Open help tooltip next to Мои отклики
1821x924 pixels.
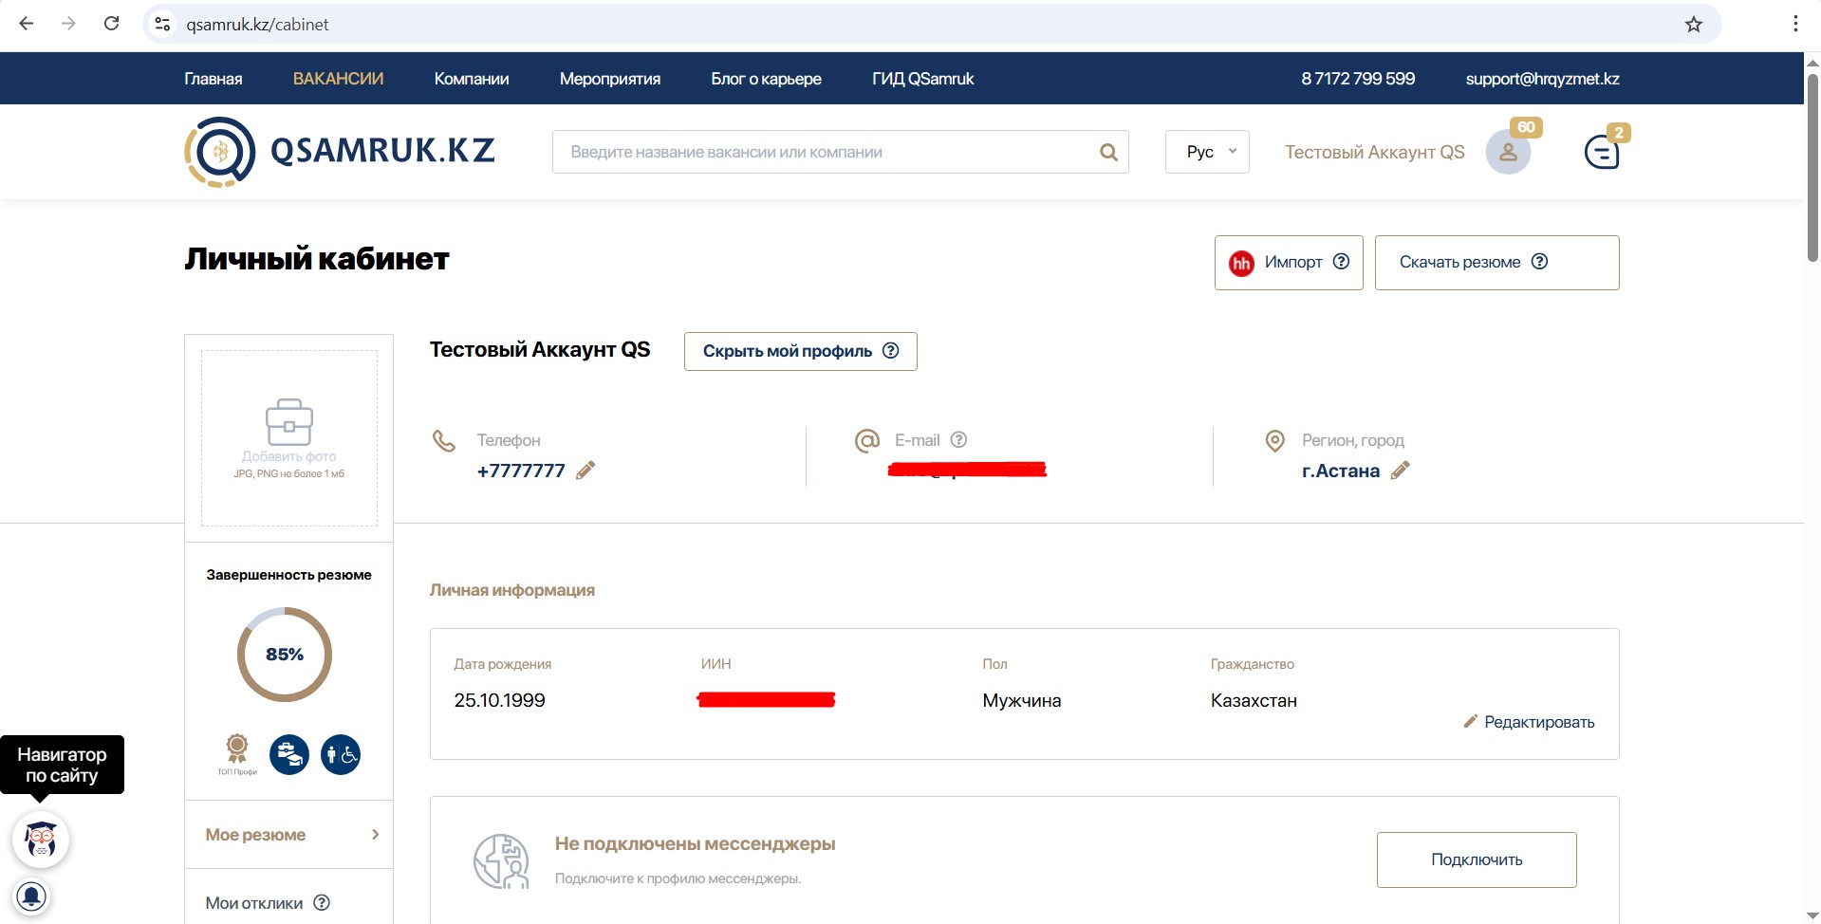point(322,902)
